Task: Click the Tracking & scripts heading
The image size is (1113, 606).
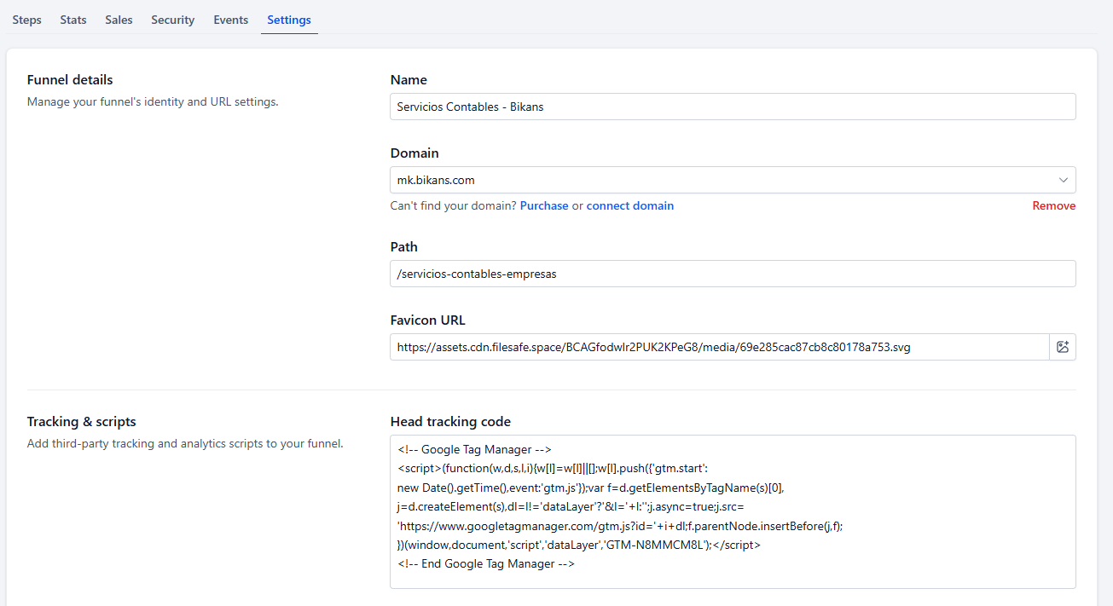Action: pos(82,422)
